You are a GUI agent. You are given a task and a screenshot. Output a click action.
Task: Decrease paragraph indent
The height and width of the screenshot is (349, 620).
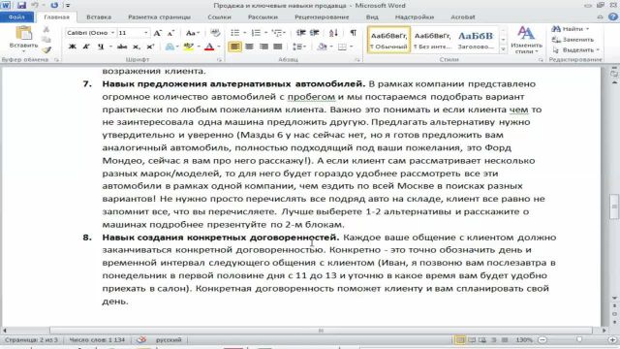[x=301, y=33]
